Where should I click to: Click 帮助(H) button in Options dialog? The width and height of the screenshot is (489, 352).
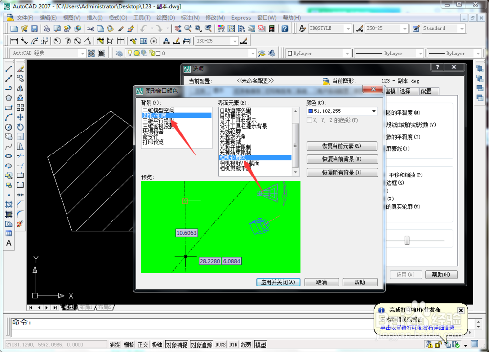[441, 275]
